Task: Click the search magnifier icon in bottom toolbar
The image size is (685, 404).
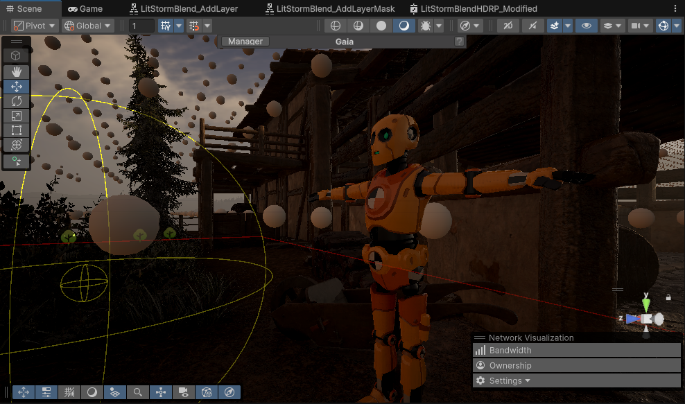Action: pyautogui.click(x=137, y=392)
